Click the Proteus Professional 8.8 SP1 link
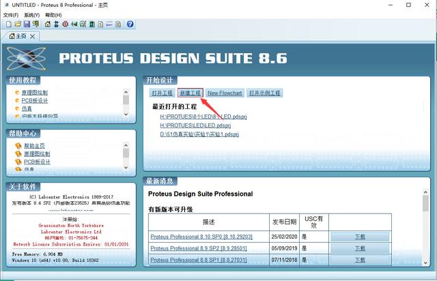The image size is (437, 281). click(x=199, y=260)
